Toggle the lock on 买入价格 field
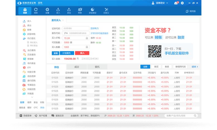This screenshot has width=217, height=130. (87, 38)
